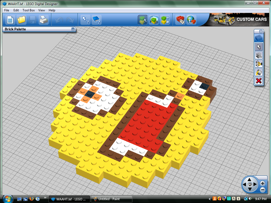Open the Windows Start menu
This screenshot has width=271, height=203.
(x=7, y=199)
